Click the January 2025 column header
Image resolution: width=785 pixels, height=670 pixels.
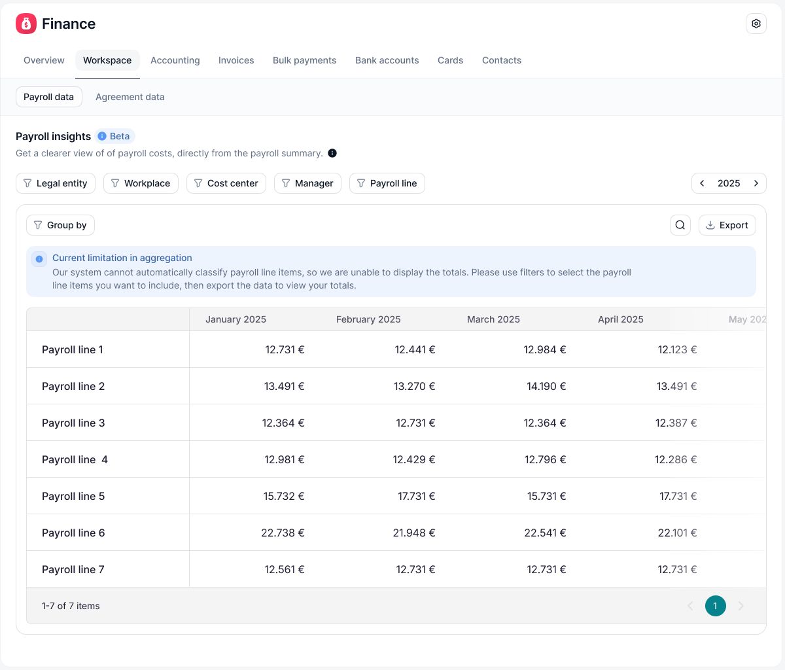235,319
